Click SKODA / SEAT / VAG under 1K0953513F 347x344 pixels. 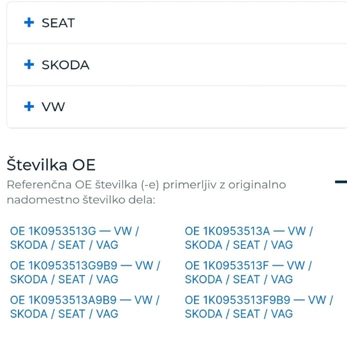click(239, 280)
